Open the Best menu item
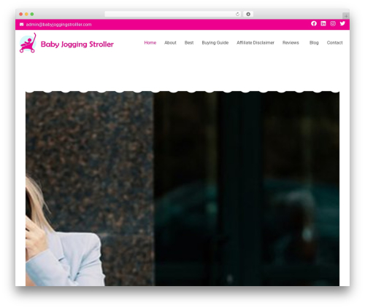 coord(189,43)
